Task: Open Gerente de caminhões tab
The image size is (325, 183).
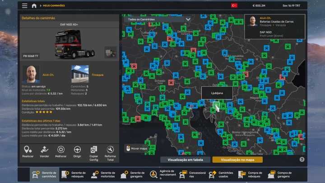Action: [x=44, y=174]
